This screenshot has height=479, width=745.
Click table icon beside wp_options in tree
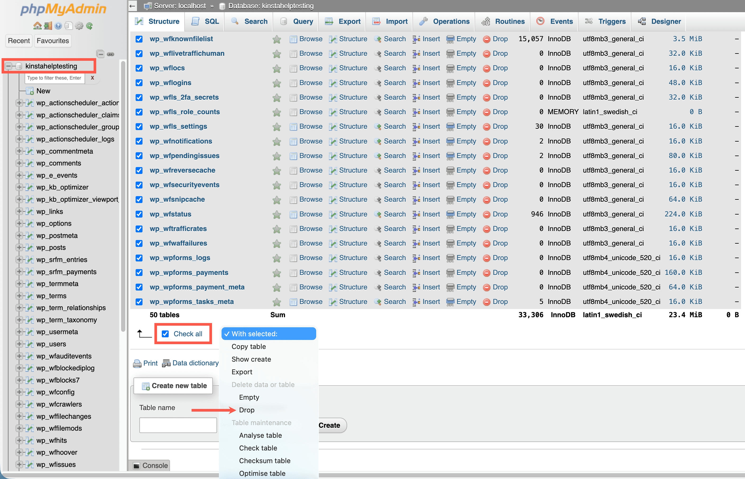[x=30, y=224]
